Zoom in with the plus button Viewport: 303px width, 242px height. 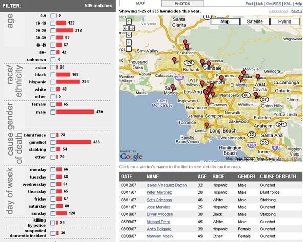click(x=129, y=42)
